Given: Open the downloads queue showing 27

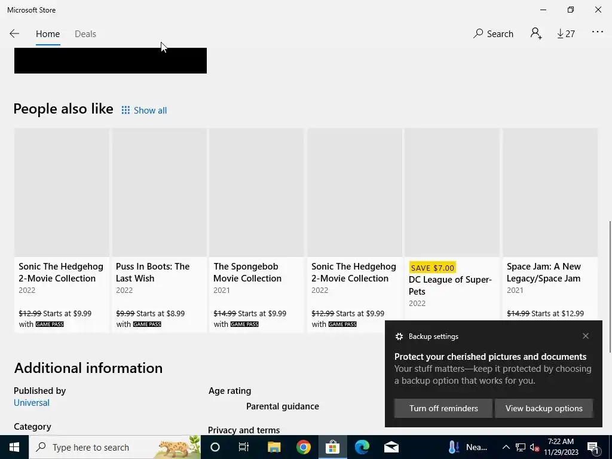Looking at the screenshot, I should [565, 34].
